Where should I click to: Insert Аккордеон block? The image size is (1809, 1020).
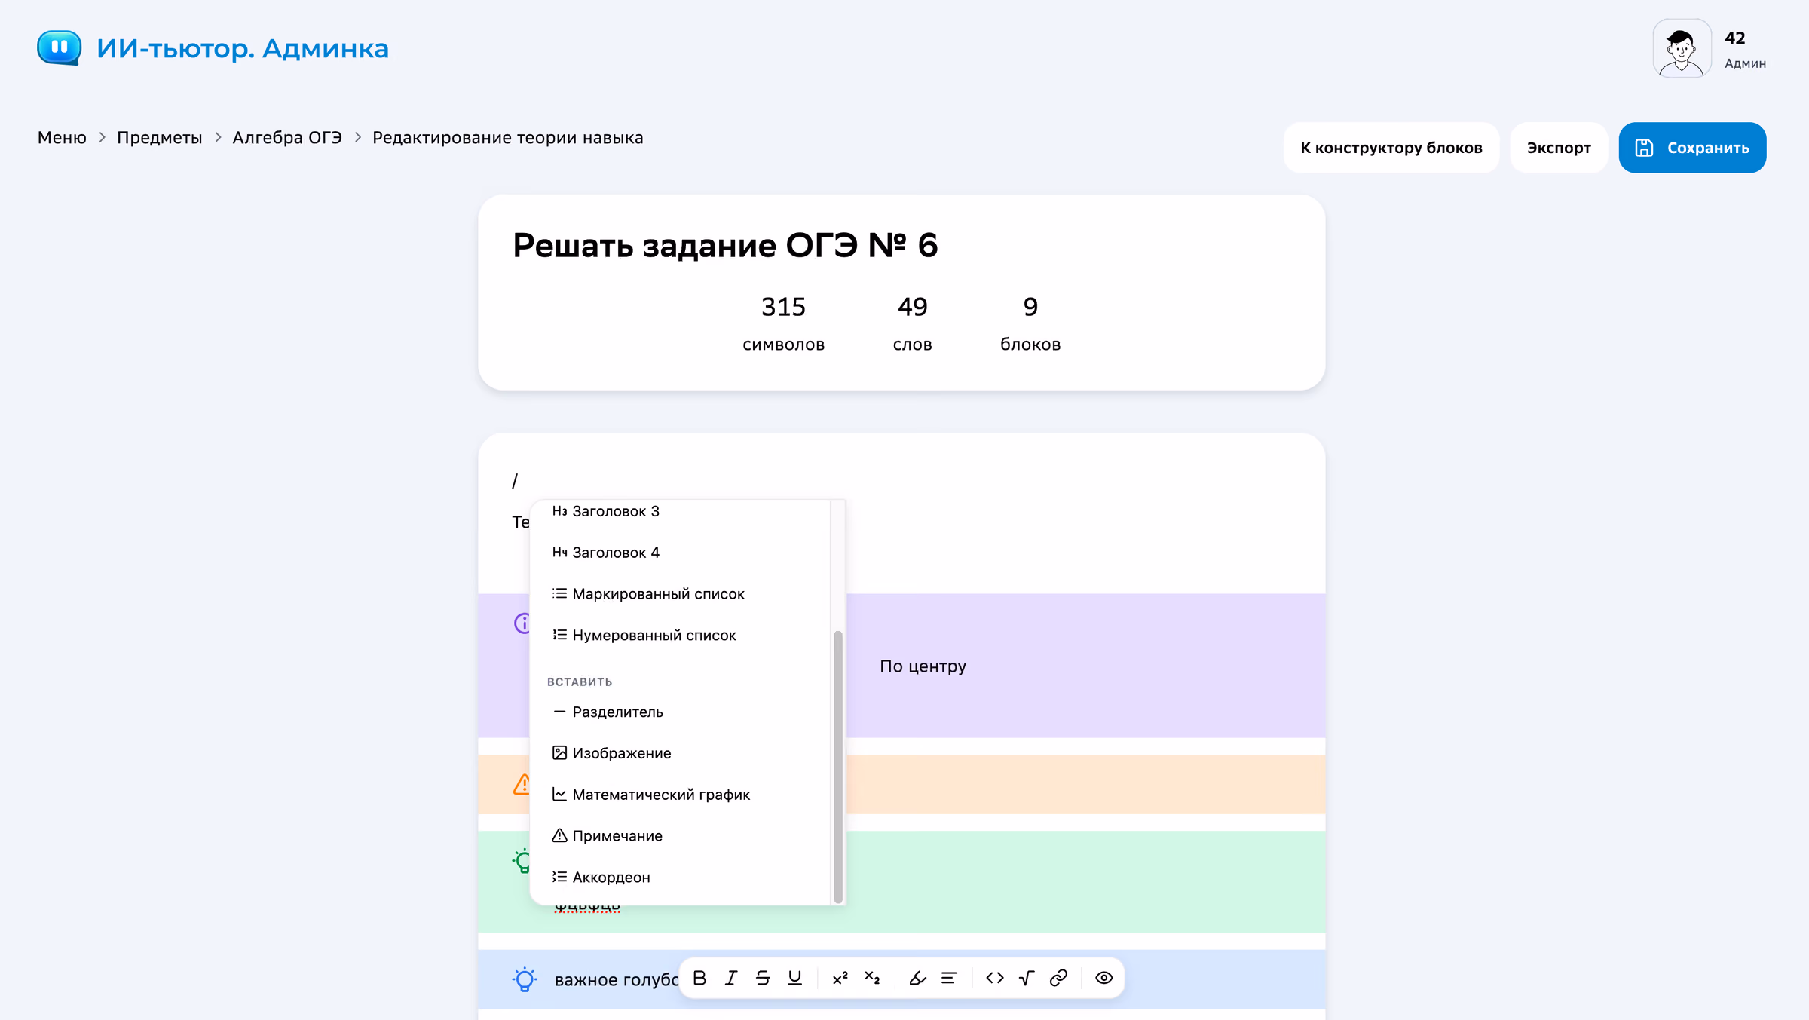[x=680, y=878]
